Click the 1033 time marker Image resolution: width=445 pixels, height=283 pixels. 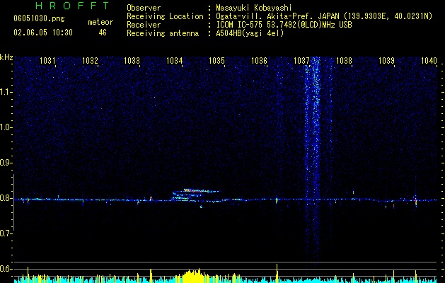132,60
